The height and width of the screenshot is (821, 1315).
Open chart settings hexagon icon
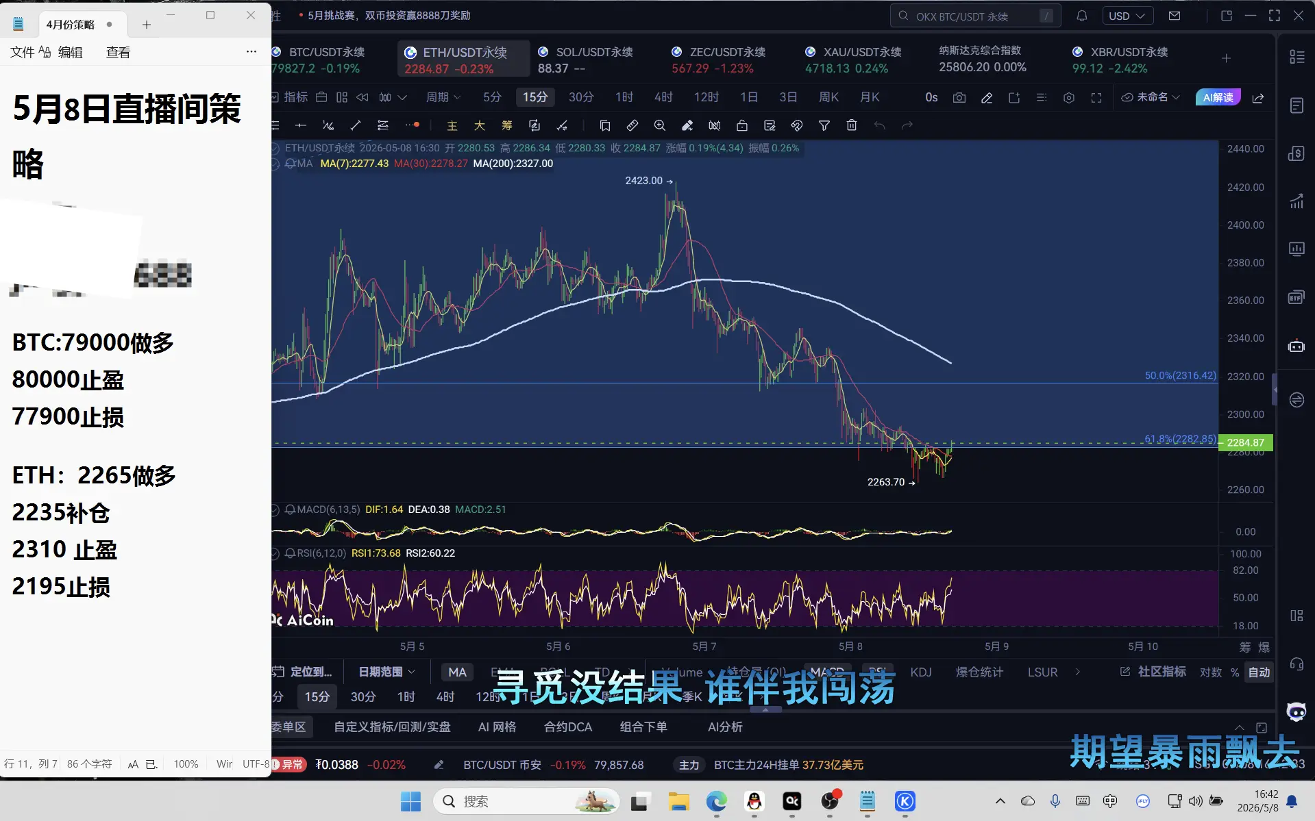point(1069,98)
